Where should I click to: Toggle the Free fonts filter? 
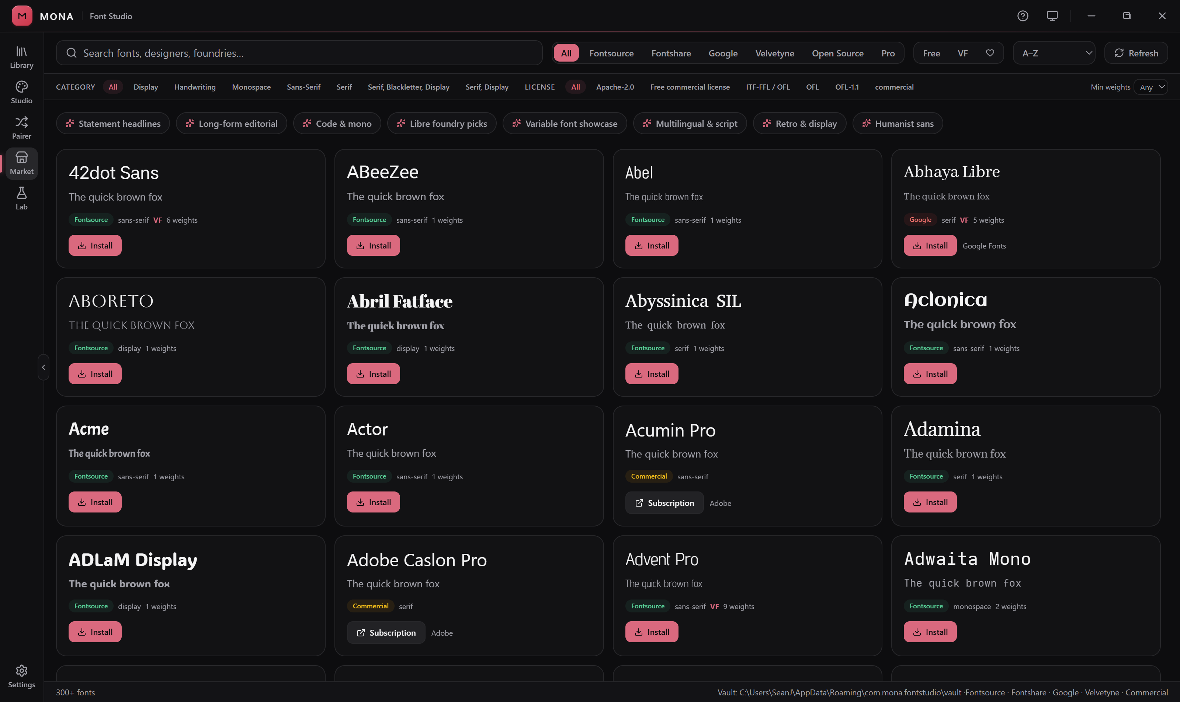931,53
